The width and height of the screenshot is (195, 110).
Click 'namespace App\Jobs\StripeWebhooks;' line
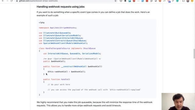[x=58, y=28]
